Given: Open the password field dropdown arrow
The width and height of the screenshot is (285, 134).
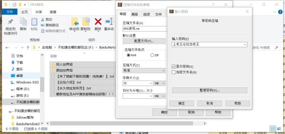Looking at the screenshot, I should (x=245, y=44).
